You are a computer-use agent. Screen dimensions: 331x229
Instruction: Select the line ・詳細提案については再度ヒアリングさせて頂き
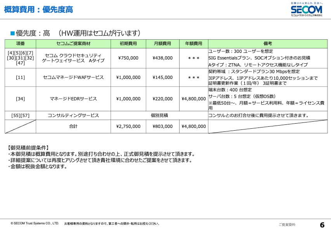click(100, 160)
